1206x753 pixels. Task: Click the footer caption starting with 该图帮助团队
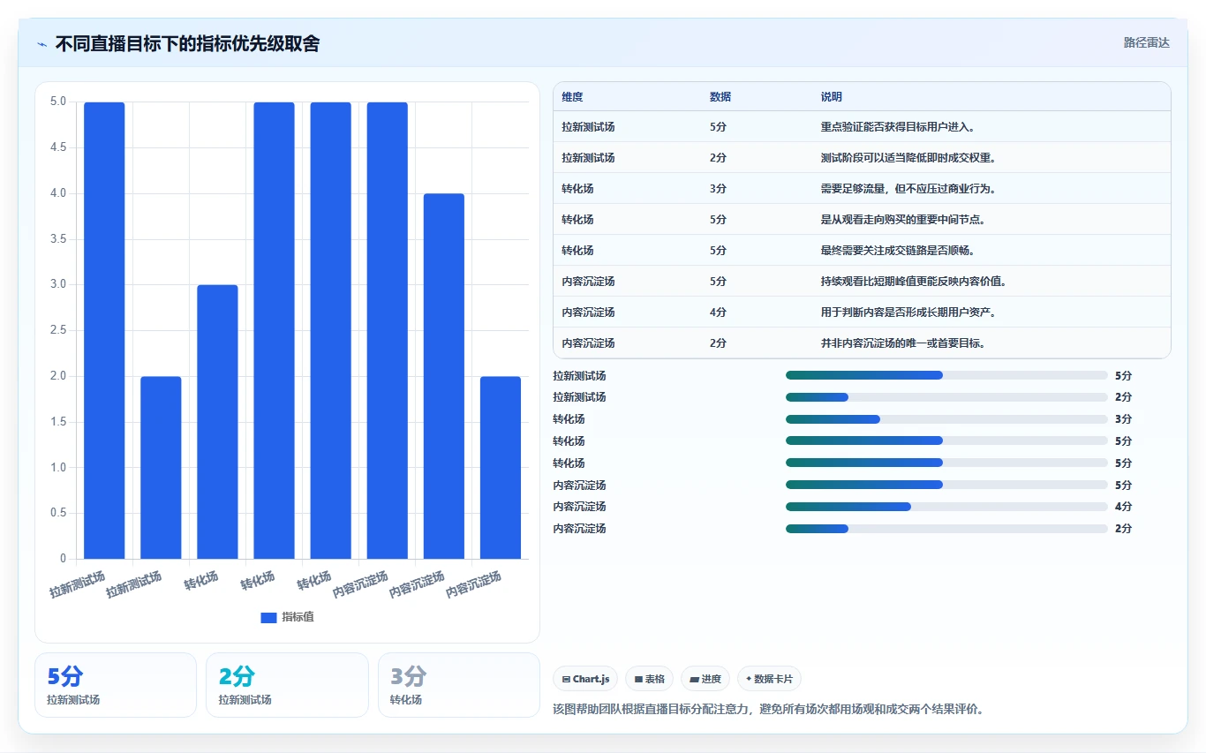coord(768,709)
